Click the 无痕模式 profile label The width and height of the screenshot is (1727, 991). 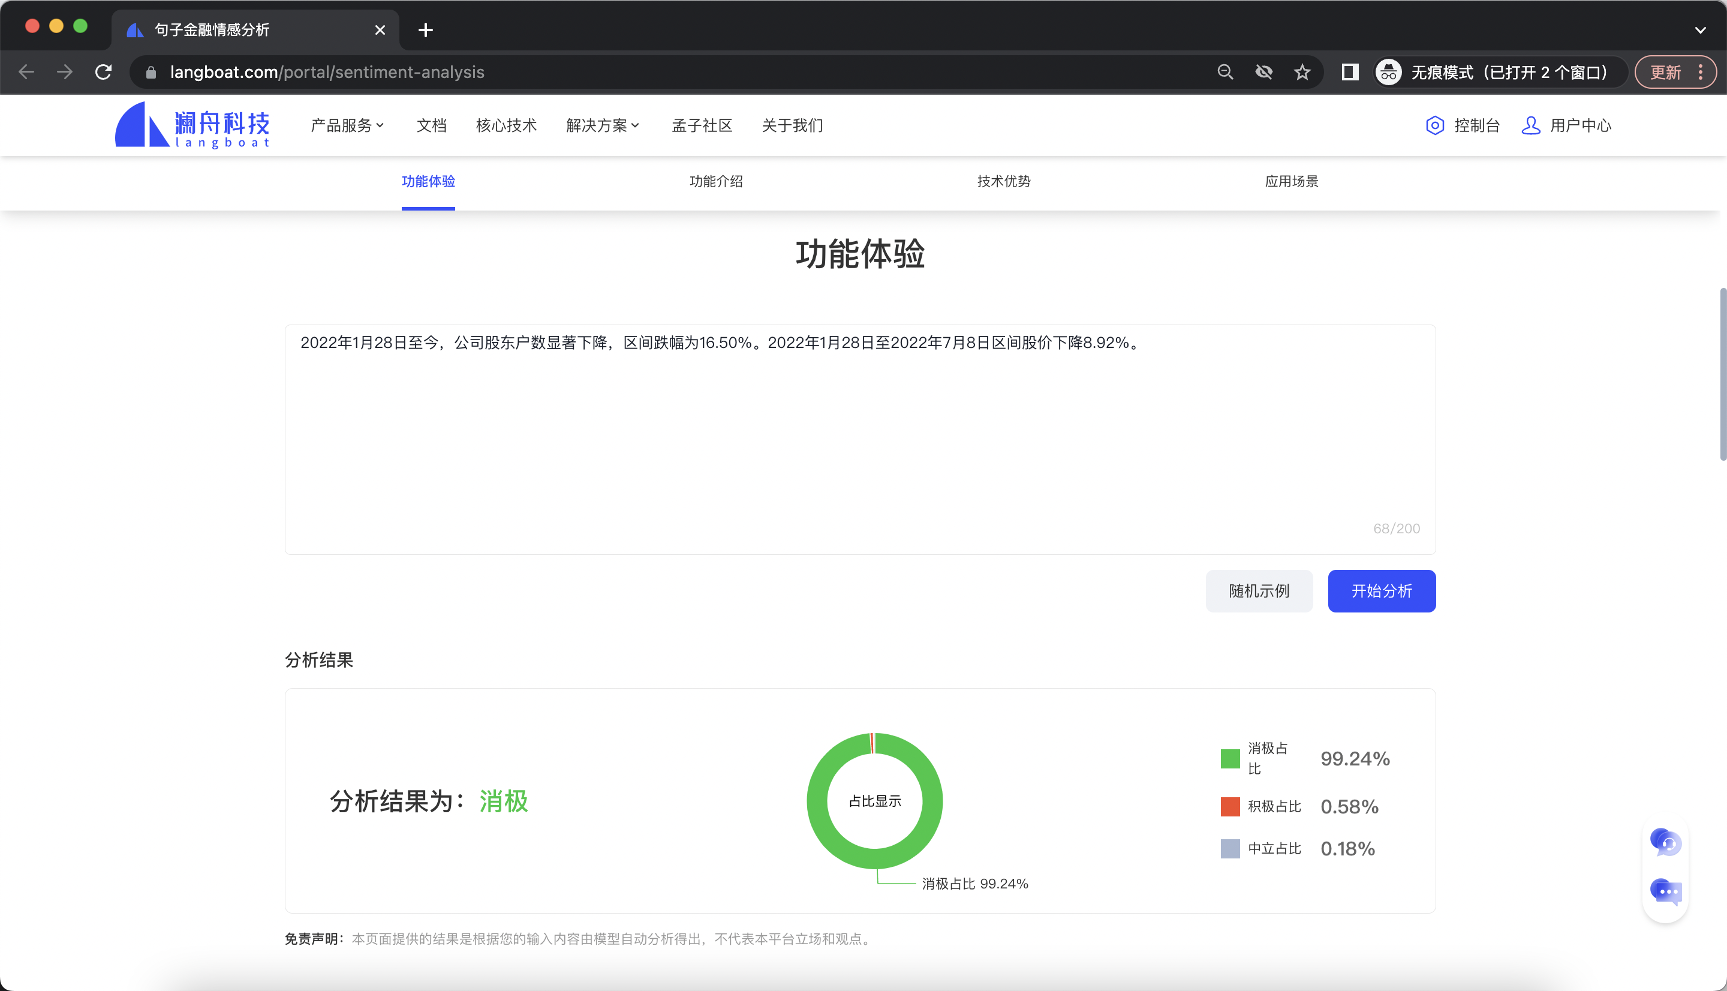pyautogui.click(x=1509, y=72)
